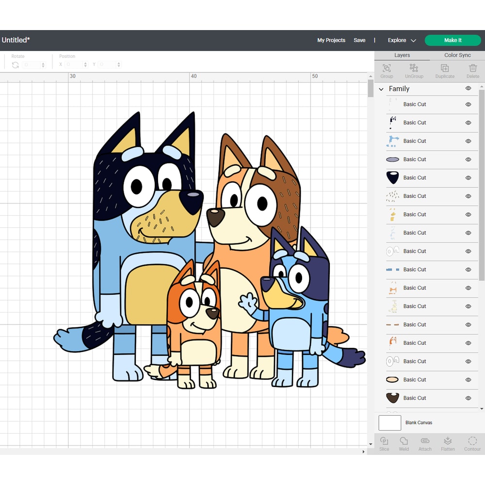The image size is (485, 485).
Task: Switch to the Color Sync tab
Action: tap(456, 55)
